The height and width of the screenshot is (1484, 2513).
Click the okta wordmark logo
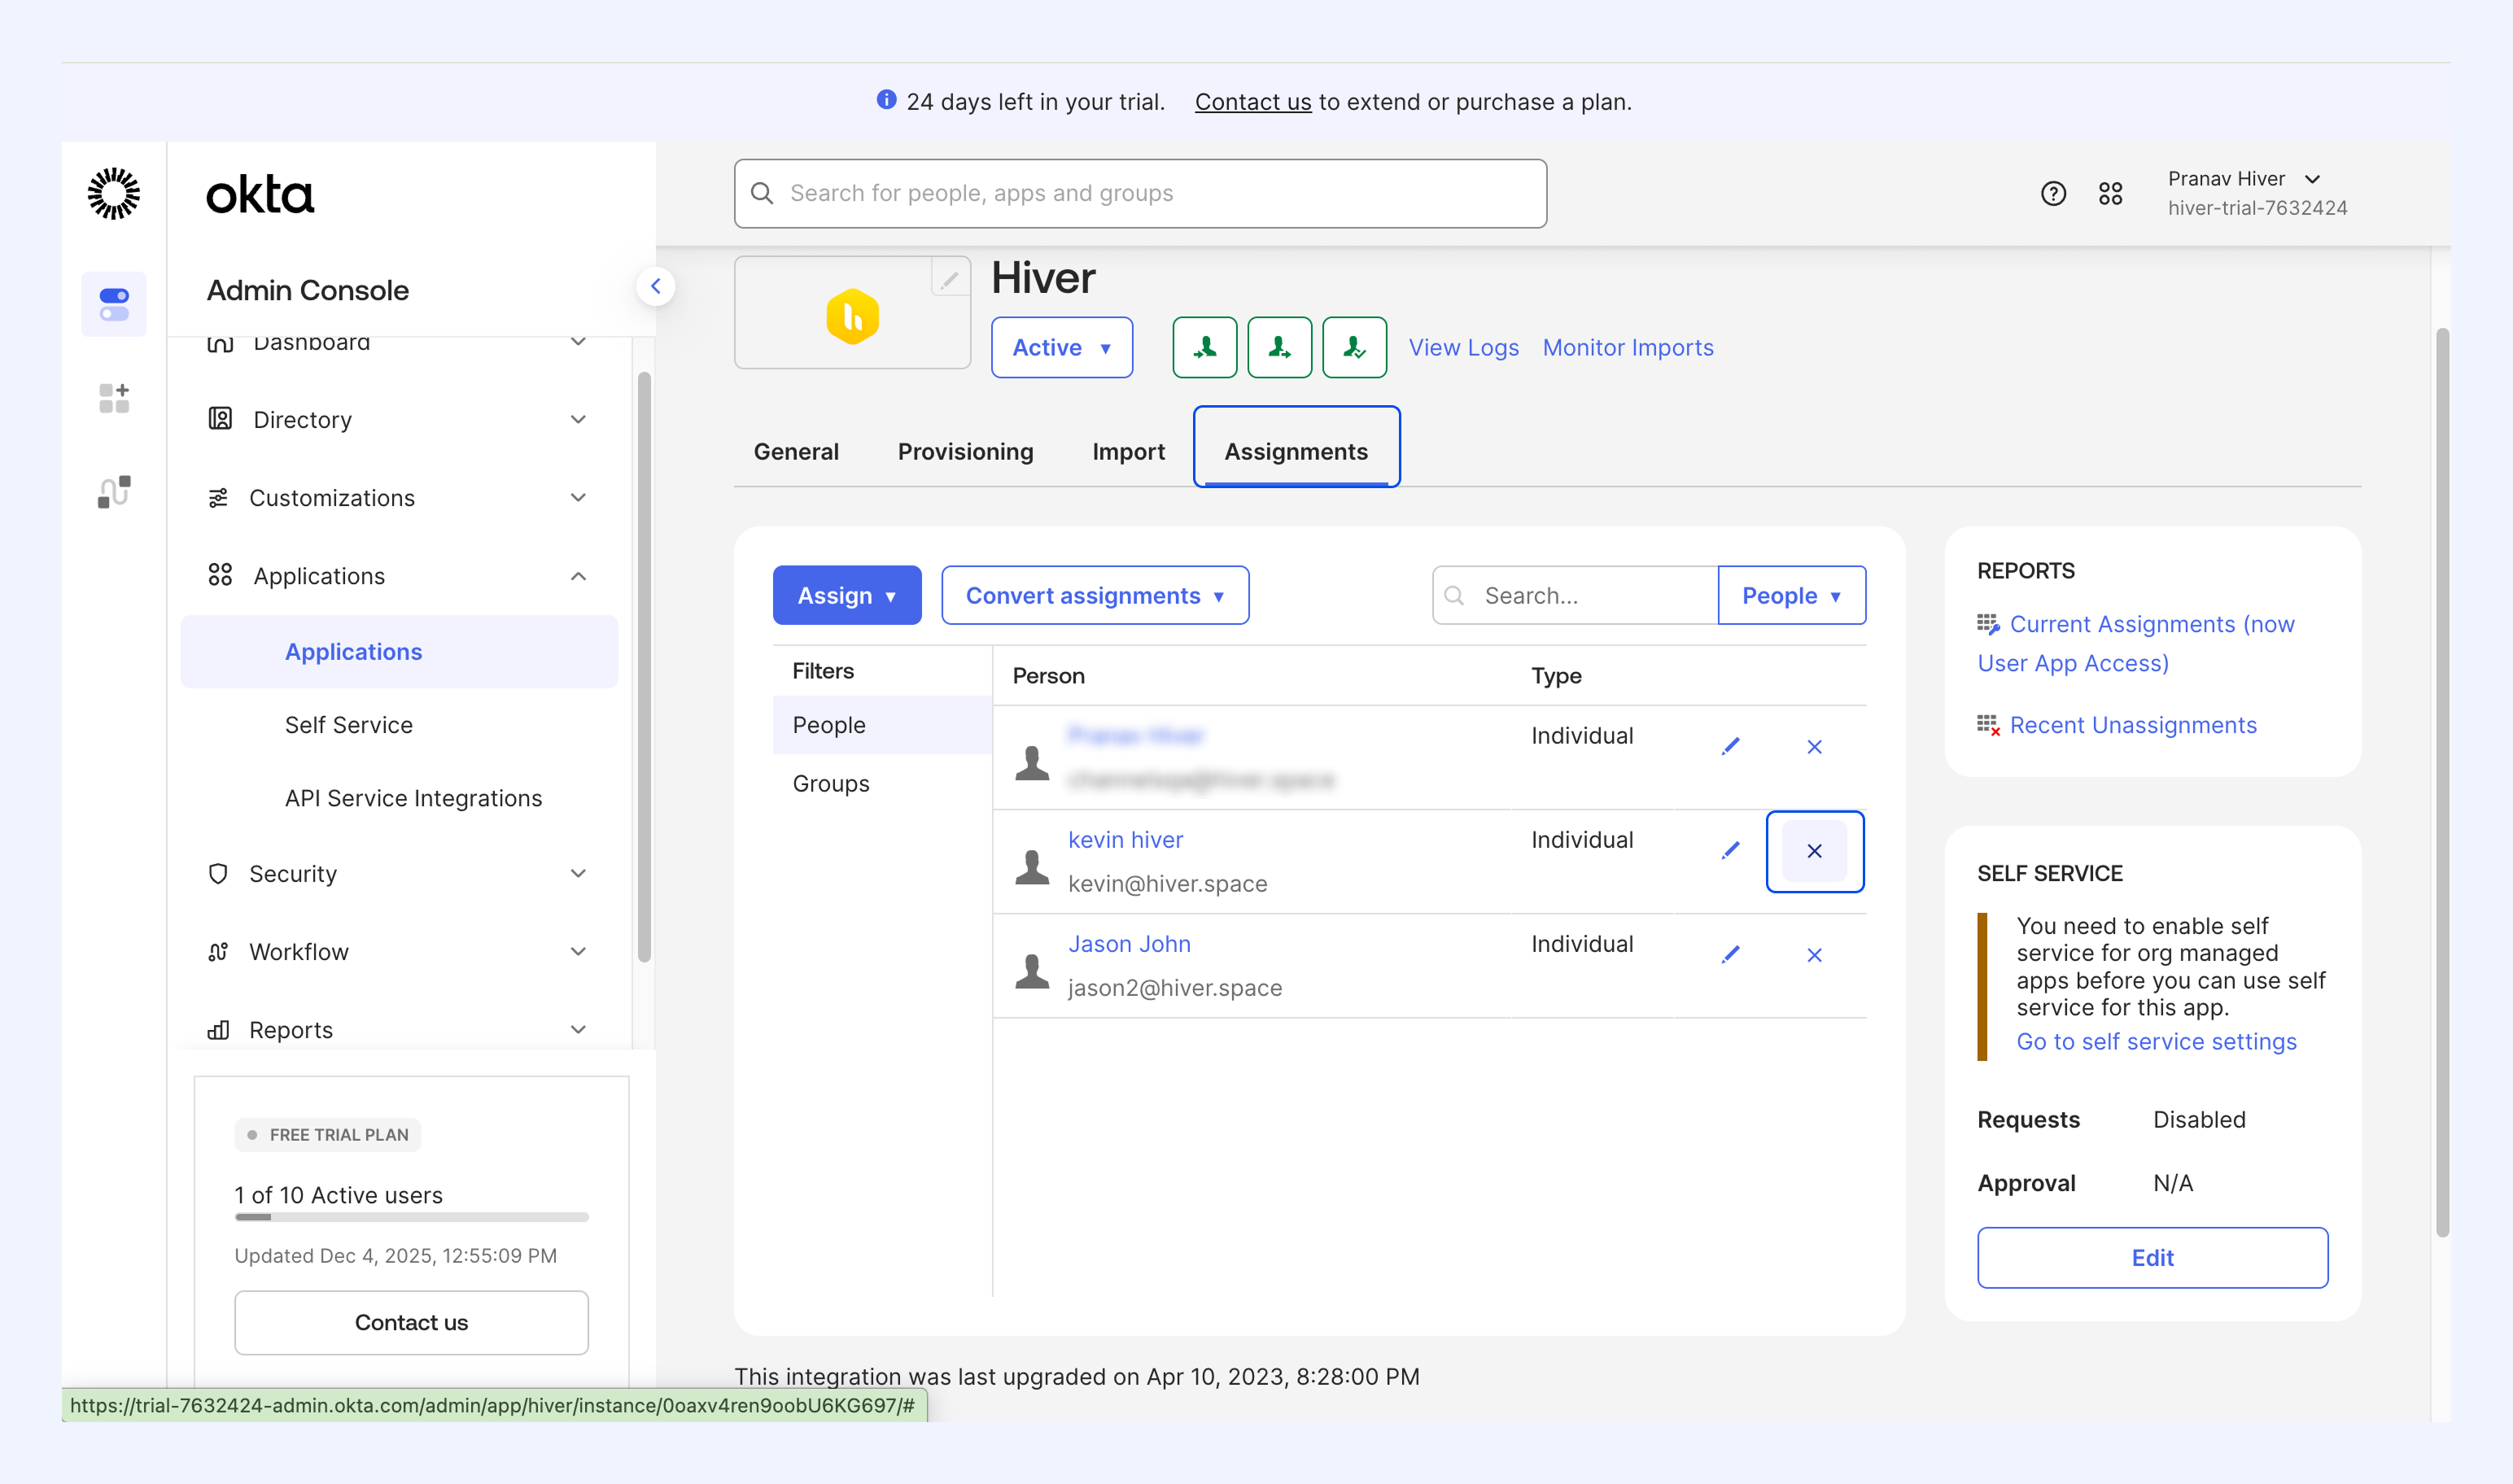pyautogui.click(x=260, y=195)
